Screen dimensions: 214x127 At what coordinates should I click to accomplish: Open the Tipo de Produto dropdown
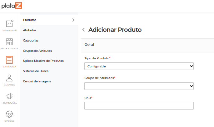pyautogui.click(x=139, y=66)
